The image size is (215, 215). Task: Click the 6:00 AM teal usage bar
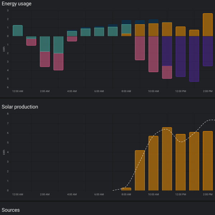pos(99,32)
